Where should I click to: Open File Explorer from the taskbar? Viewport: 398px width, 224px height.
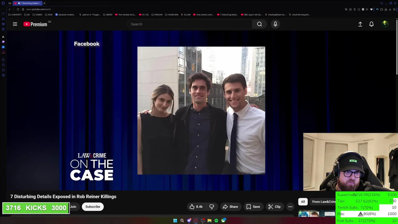point(210,221)
